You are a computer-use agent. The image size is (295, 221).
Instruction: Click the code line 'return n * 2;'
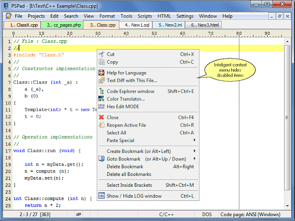43,205
